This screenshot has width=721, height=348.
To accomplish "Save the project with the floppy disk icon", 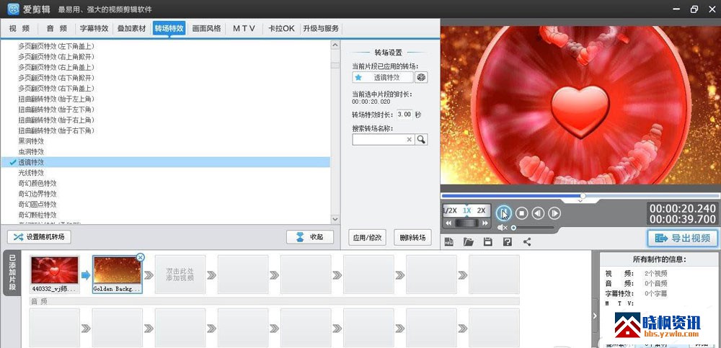I will click(x=488, y=241).
